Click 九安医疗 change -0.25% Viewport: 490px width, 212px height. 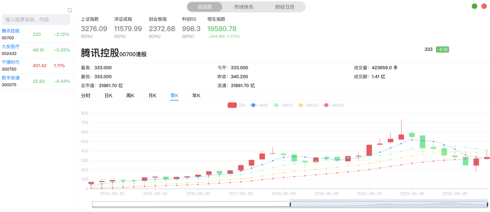[62, 50]
